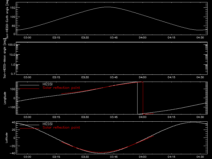This screenshot has height=159, width=212.
Task: Click the 03:15 time label of the Earth angle plot
Action: tap(56, 38)
